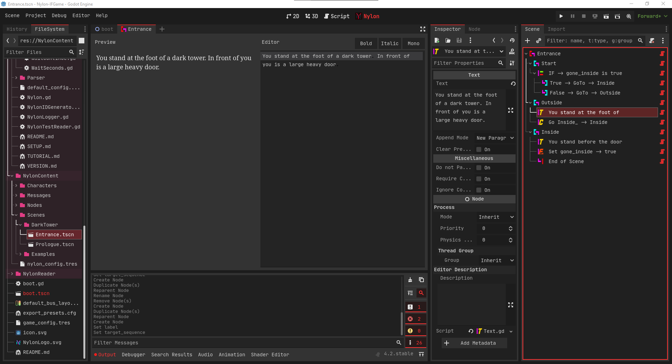Open documentation for the selected node
This screenshot has height=364, width=672.
click(x=512, y=51)
